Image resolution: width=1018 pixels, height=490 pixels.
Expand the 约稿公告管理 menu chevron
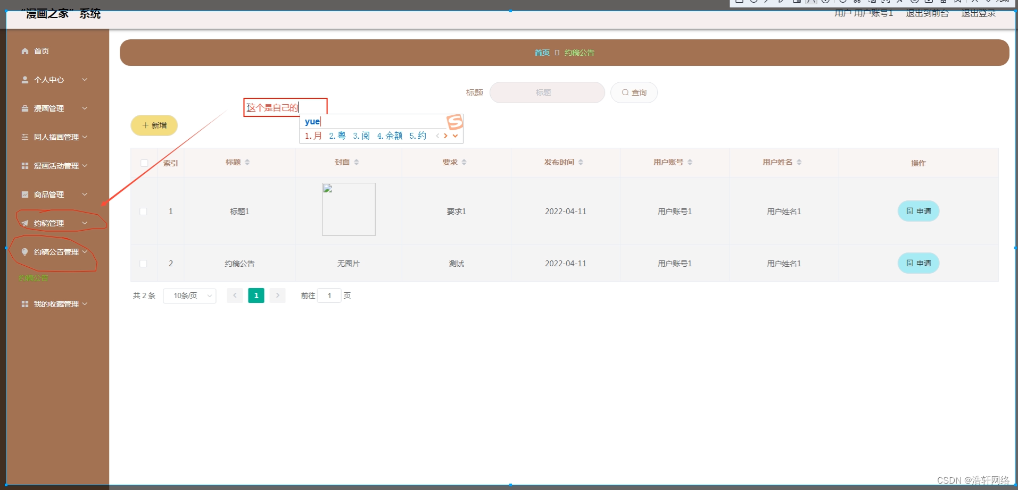pos(84,252)
